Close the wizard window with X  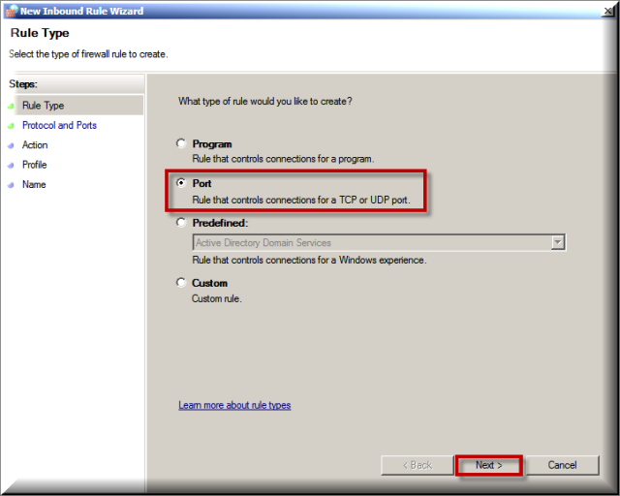click(607, 11)
